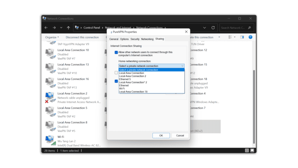Expand the address bar history dropdown
298x168 pixels.
pyautogui.click(x=204, y=28)
